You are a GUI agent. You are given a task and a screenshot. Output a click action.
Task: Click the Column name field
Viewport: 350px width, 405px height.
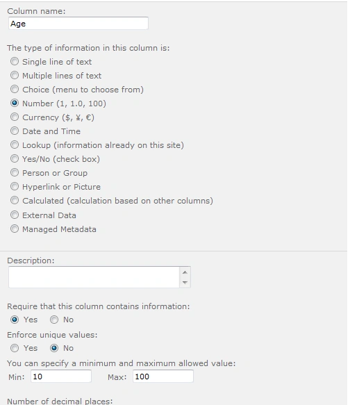[x=78, y=23]
